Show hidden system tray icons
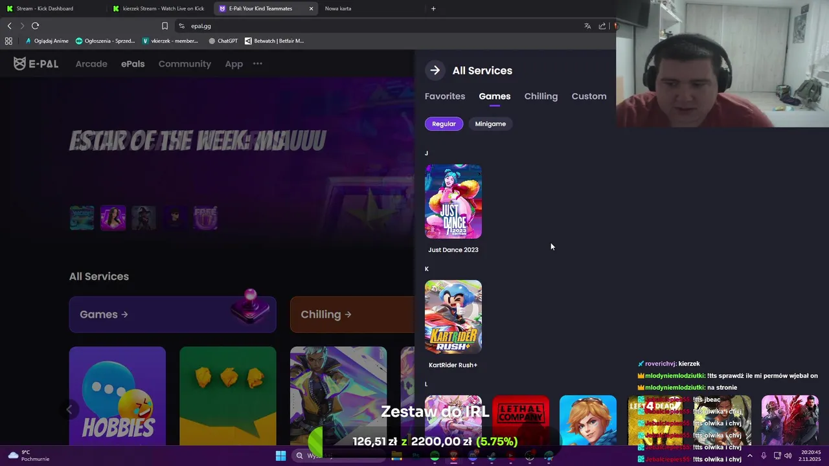Image resolution: width=829 pixels, height=466 pixels. 750,456
